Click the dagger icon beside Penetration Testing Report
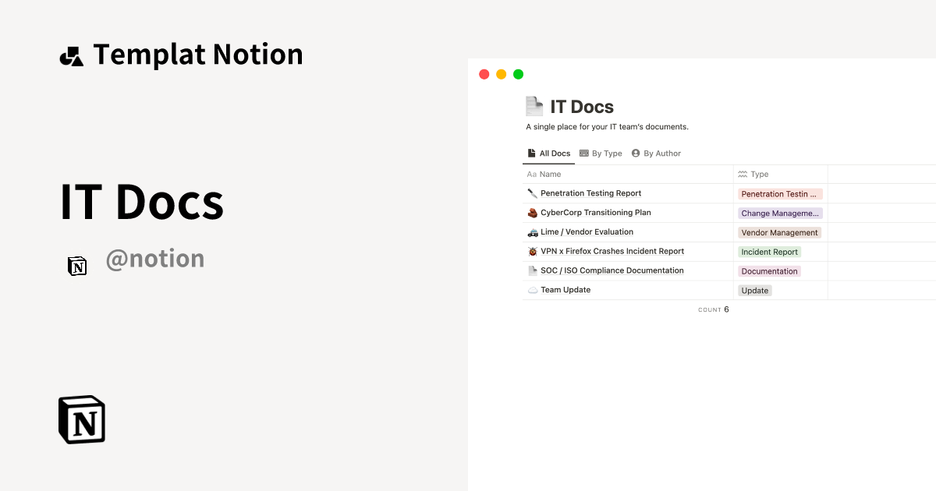This screenshot has height=491, width=936. [532, 193]
